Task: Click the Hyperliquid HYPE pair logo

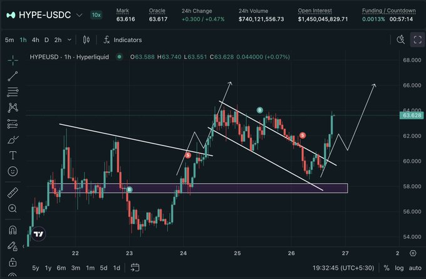Action: (x=11, y=15)
